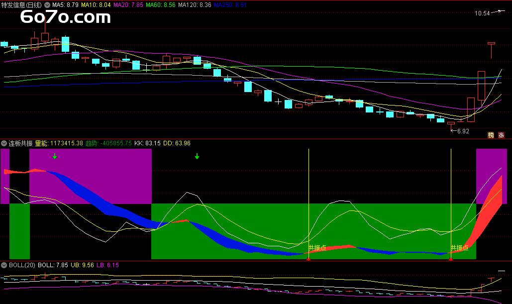
Task: Click the MA120: 8.36 label
Action: point(195,5)
